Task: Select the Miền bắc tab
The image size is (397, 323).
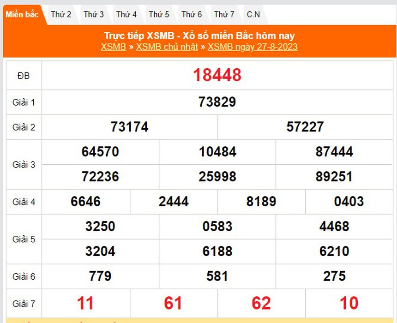Action: pyautogui.click(x=22, y=15)
